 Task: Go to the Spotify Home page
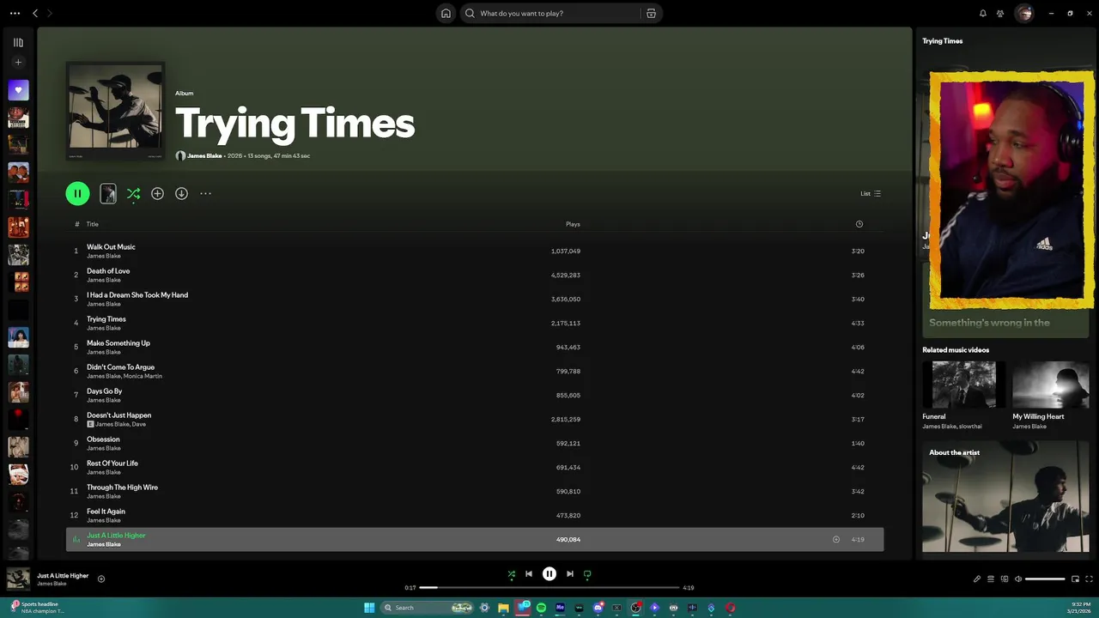[446, 13]
